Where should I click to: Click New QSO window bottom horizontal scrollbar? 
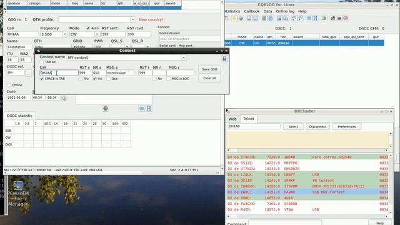point(111,172)
